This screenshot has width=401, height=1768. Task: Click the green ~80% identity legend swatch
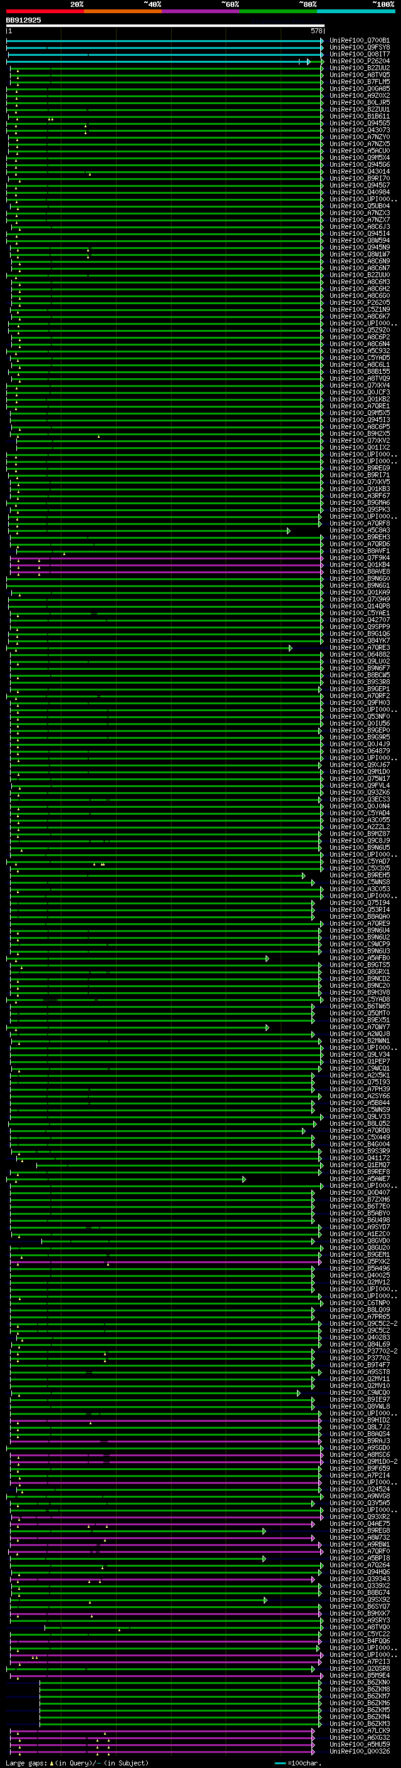point(278,11)
